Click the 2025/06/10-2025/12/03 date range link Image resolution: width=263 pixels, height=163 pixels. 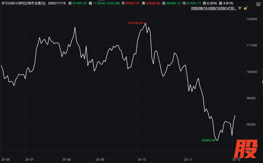pos(213,8)
